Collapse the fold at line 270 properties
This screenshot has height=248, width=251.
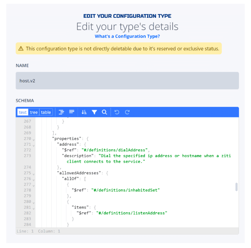click(x=33, y=140)
